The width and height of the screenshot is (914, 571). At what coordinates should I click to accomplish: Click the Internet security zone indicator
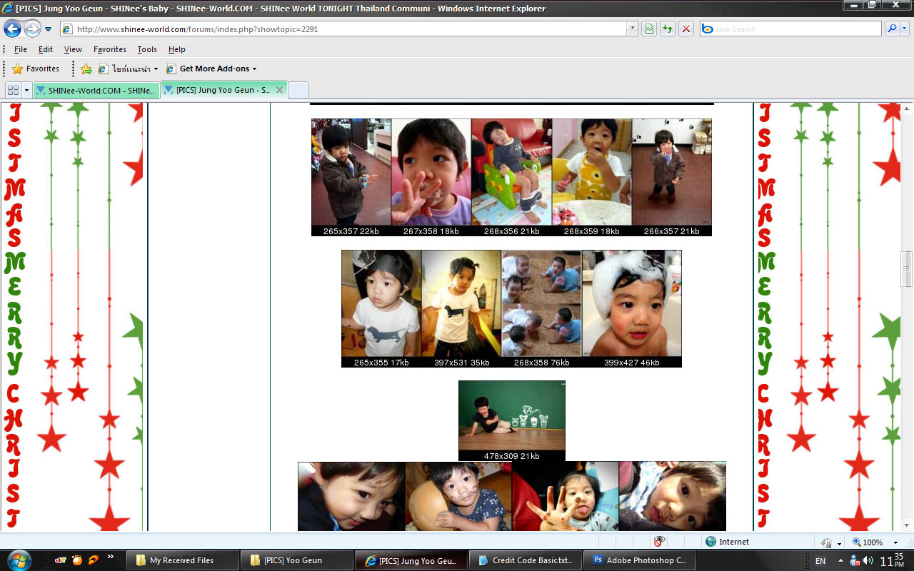click(x=728, y=542)
